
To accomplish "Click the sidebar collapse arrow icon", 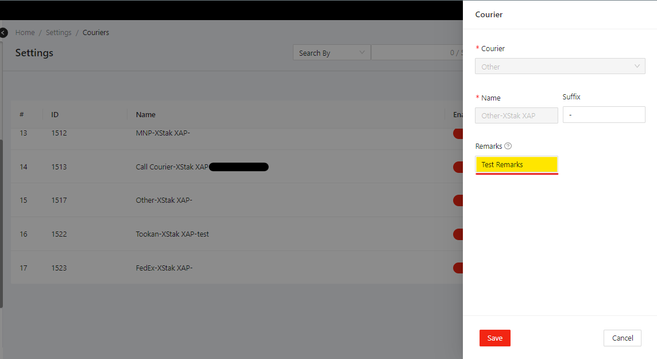I will (x=3, y=33).
